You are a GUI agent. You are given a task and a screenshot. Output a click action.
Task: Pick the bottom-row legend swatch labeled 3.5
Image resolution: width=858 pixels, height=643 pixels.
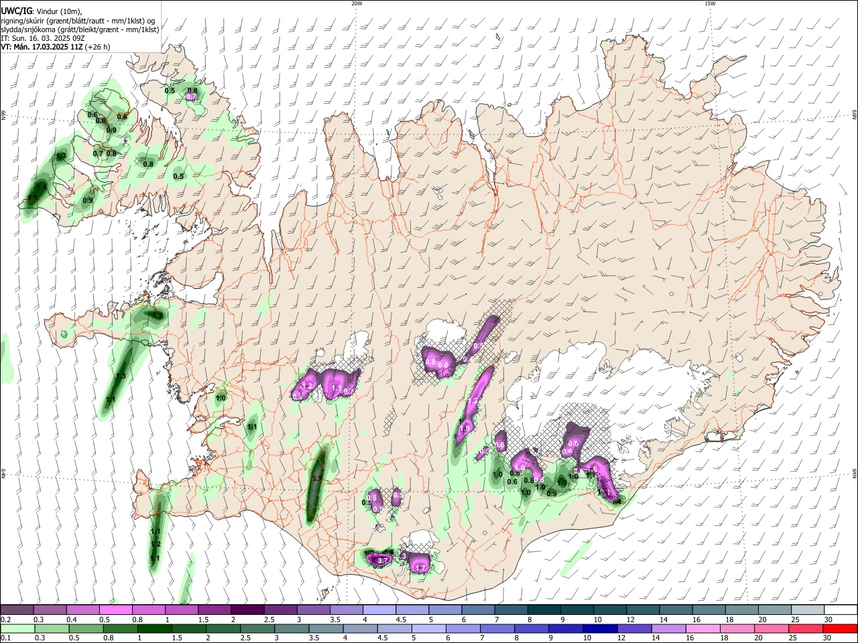click(x=326, y=628)
